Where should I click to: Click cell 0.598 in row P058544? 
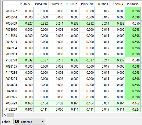point(133,17)
